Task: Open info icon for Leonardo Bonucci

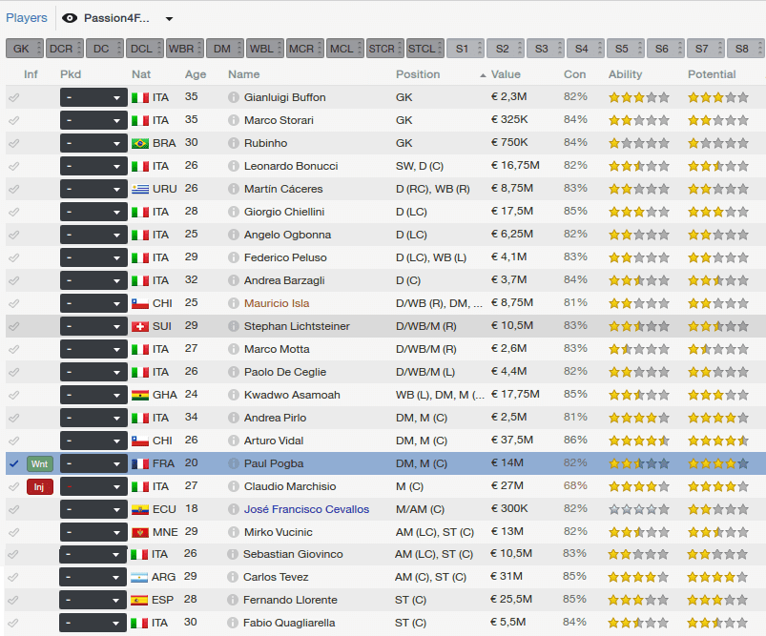Action: pyautogui.click(x=234, y=166)
